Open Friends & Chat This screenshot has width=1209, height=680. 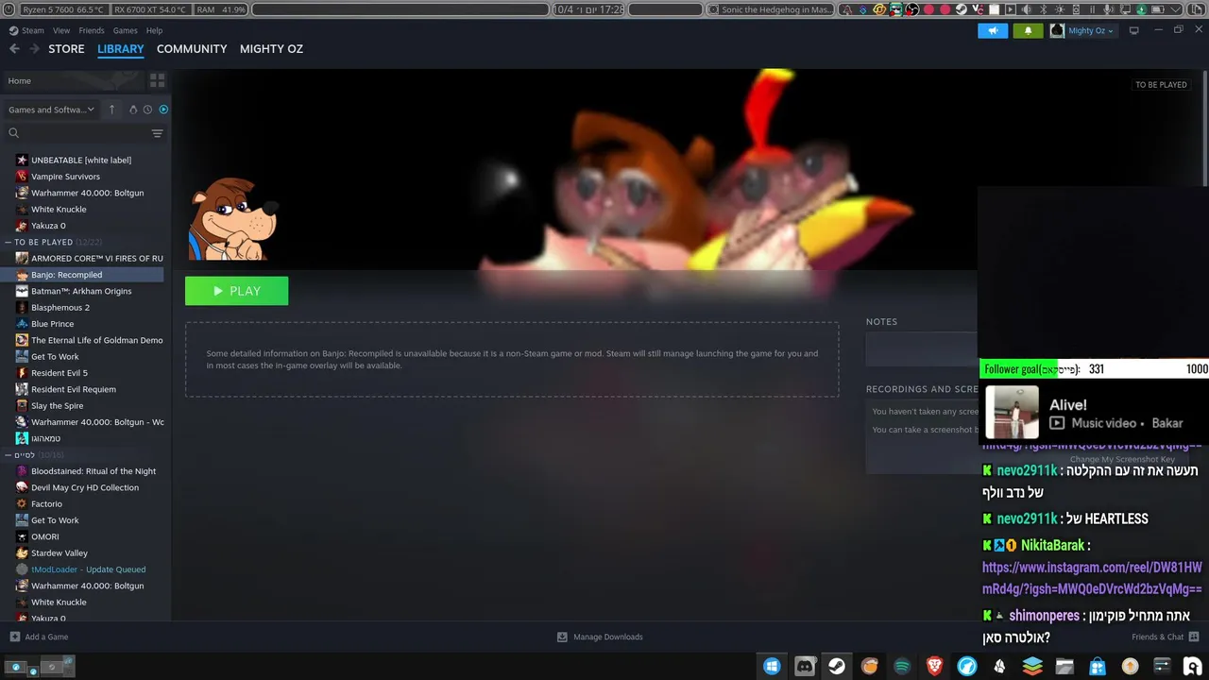(x=1166, y=637)
